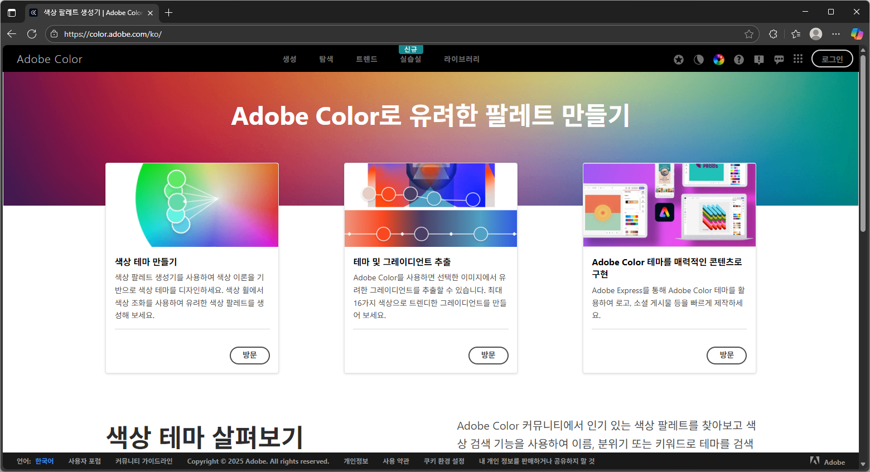Open the feedback report icon with exclamation mark
The image size is (870, 472).
(759, 59)
